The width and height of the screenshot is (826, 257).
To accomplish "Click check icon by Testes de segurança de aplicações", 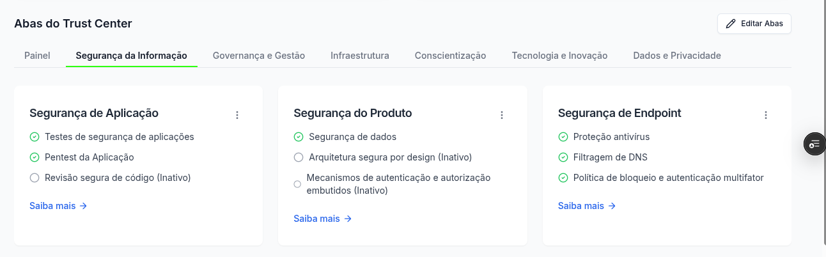I will point(35,137).
